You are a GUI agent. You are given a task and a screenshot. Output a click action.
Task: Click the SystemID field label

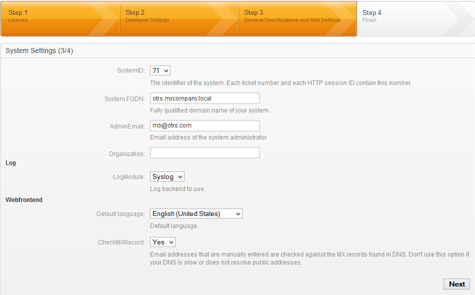coord(130,71)
